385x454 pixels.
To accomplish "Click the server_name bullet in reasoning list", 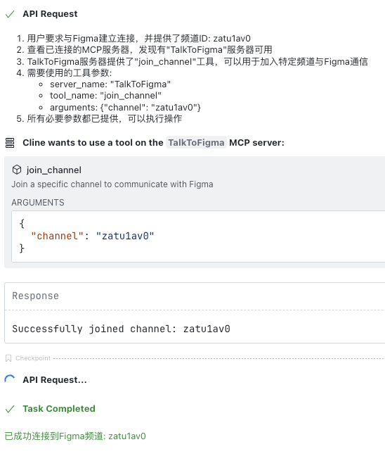I will (110, 84).
